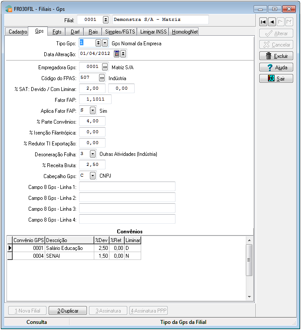Open calendar picker for Data Alteração

(x=117, y=54)
